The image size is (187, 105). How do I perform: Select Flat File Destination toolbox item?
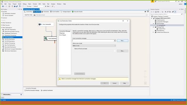pos(10,39)
